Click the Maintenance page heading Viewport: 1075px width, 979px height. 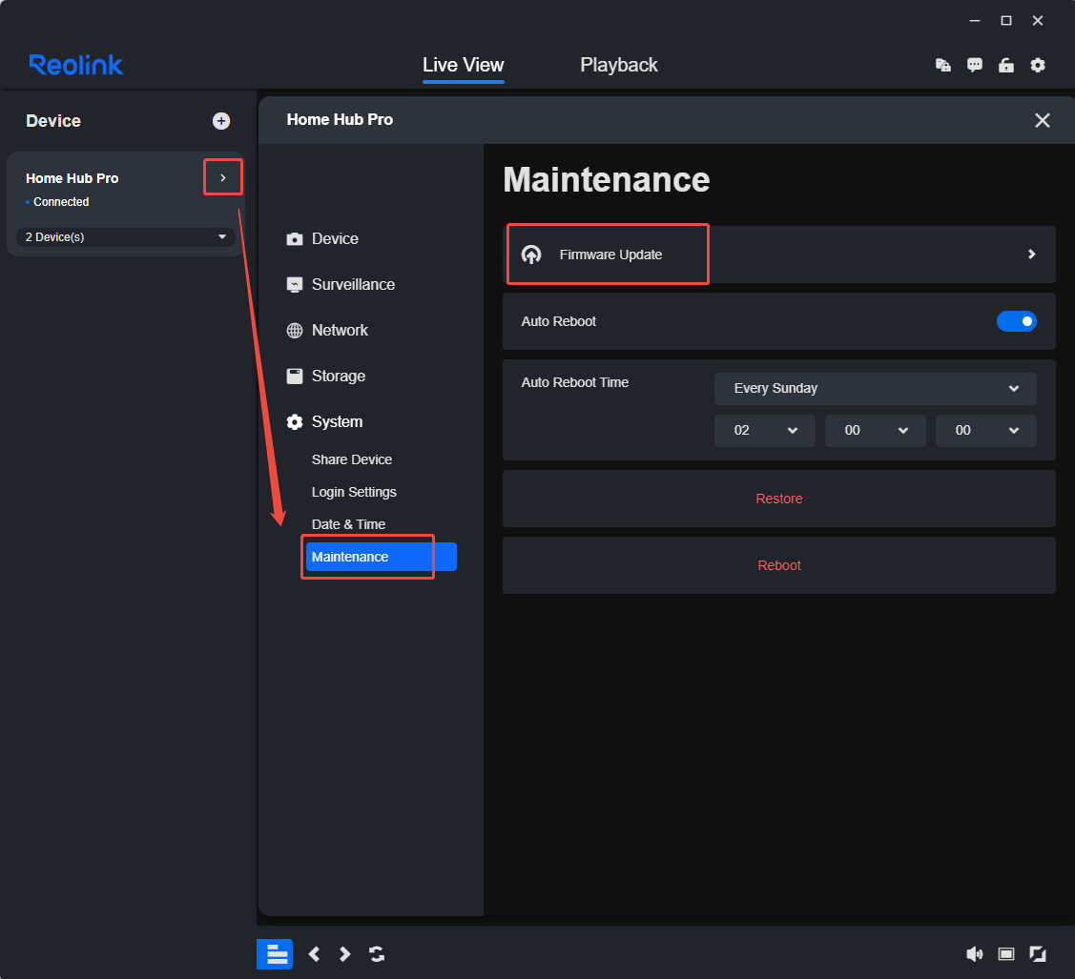pyautogui.click(x=606, y=179)
